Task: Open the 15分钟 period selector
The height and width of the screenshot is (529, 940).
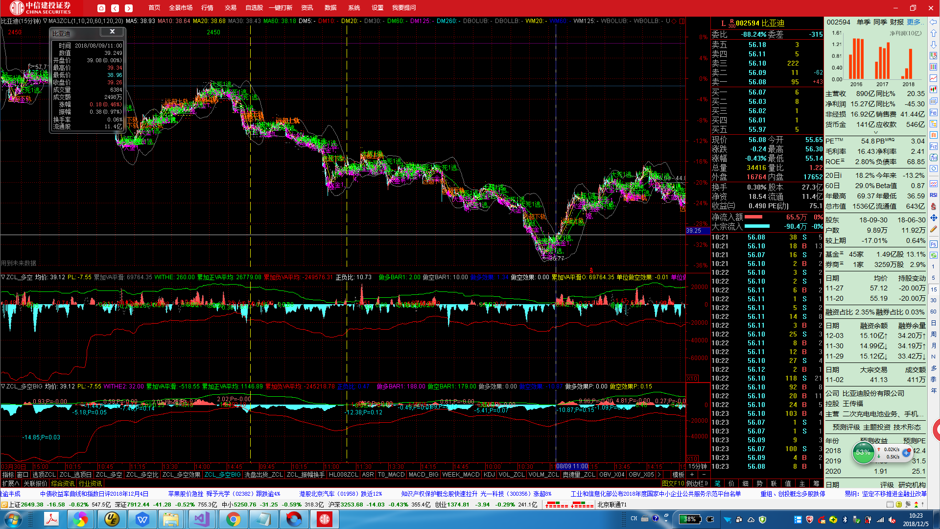Action: (698, 466)
